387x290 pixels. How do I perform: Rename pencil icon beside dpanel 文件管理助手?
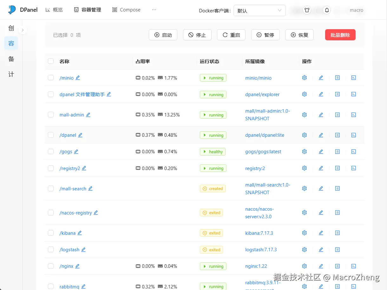(x=109, y=94)
